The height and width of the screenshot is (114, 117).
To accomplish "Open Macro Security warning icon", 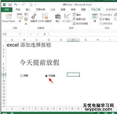I will pyautogui.click(x=26, y=24).
